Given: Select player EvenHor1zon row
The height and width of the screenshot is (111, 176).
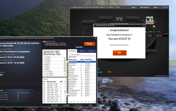Looking at the screenshot, I should (x=82, y=62).
